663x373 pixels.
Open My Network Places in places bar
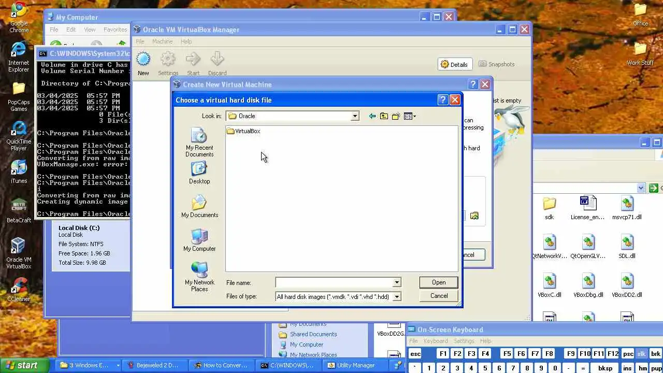(199, 277)
